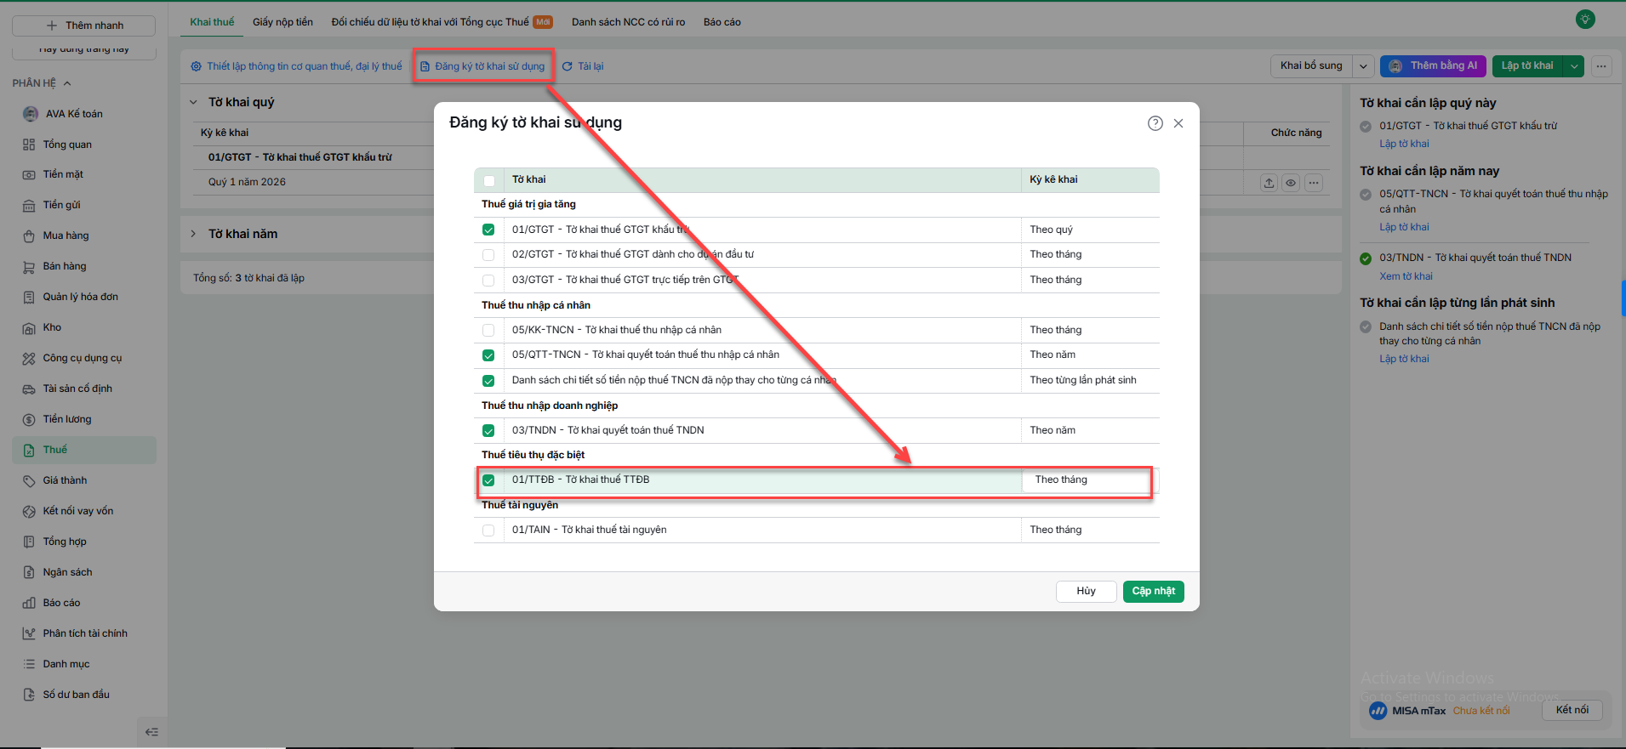Uncheck the 01/TTĐB tờ khai checkbox
This screenshot has width=1626, height=749.
pos(488,480)
